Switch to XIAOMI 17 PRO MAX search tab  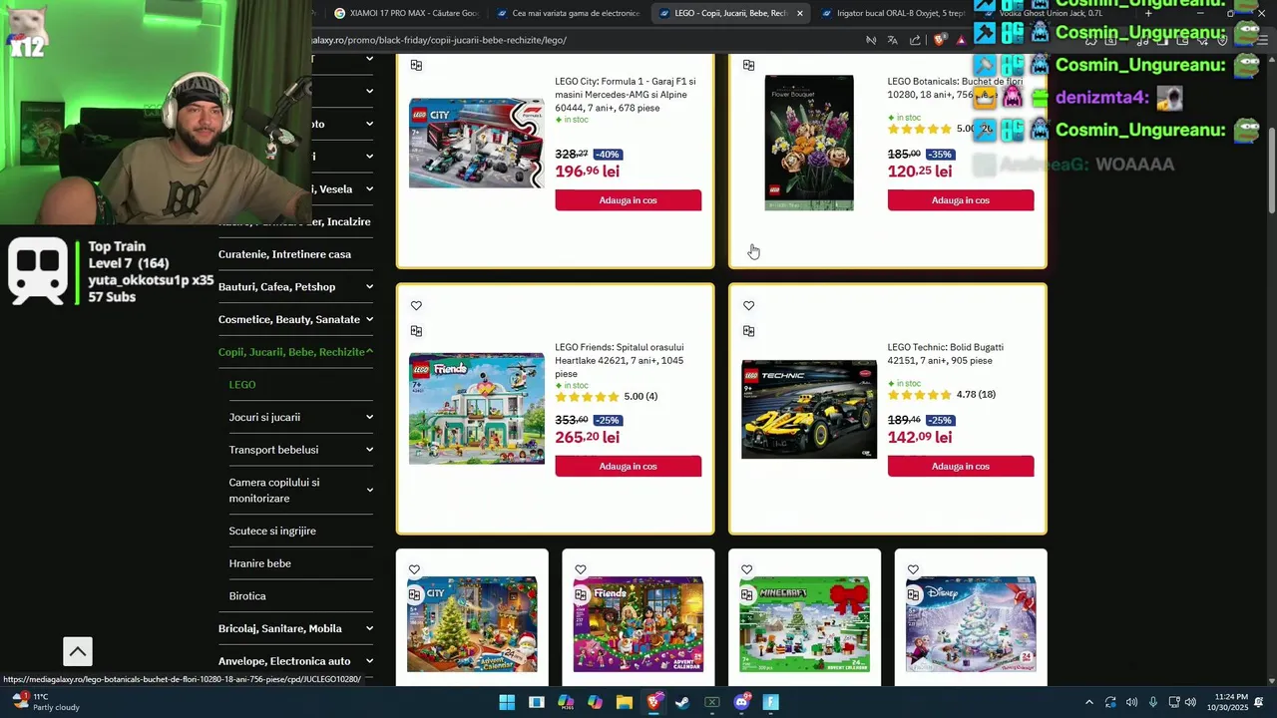pyautogui.click(x=407, y=13)
